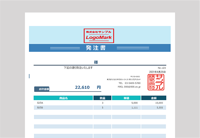Click the red company seal stamp
Screen dimensions: 200x138
pos(156,82)
